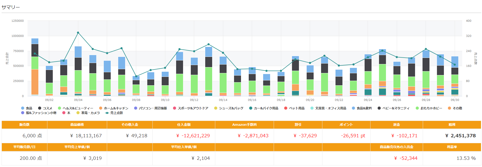The width and height of the screenshot is (482, 167).
Task: Click the 家電・カメラ legend marker
Action: click(x=78, y=113)
